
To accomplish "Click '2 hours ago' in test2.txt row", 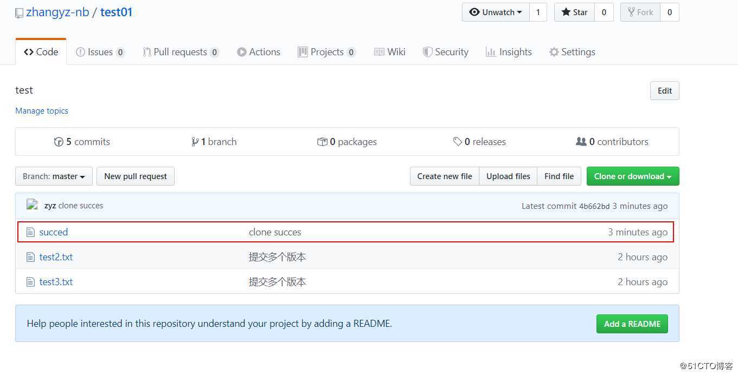I will 643,257.
